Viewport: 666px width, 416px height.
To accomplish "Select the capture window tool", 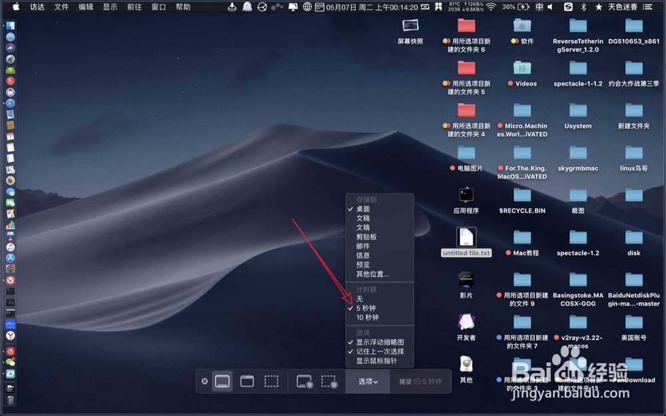I will pyautogui.click(x=246, y=381).
